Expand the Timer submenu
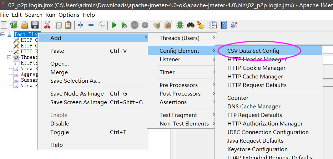The height and width of the screenshot is (159, 333). tap(182, 72)
